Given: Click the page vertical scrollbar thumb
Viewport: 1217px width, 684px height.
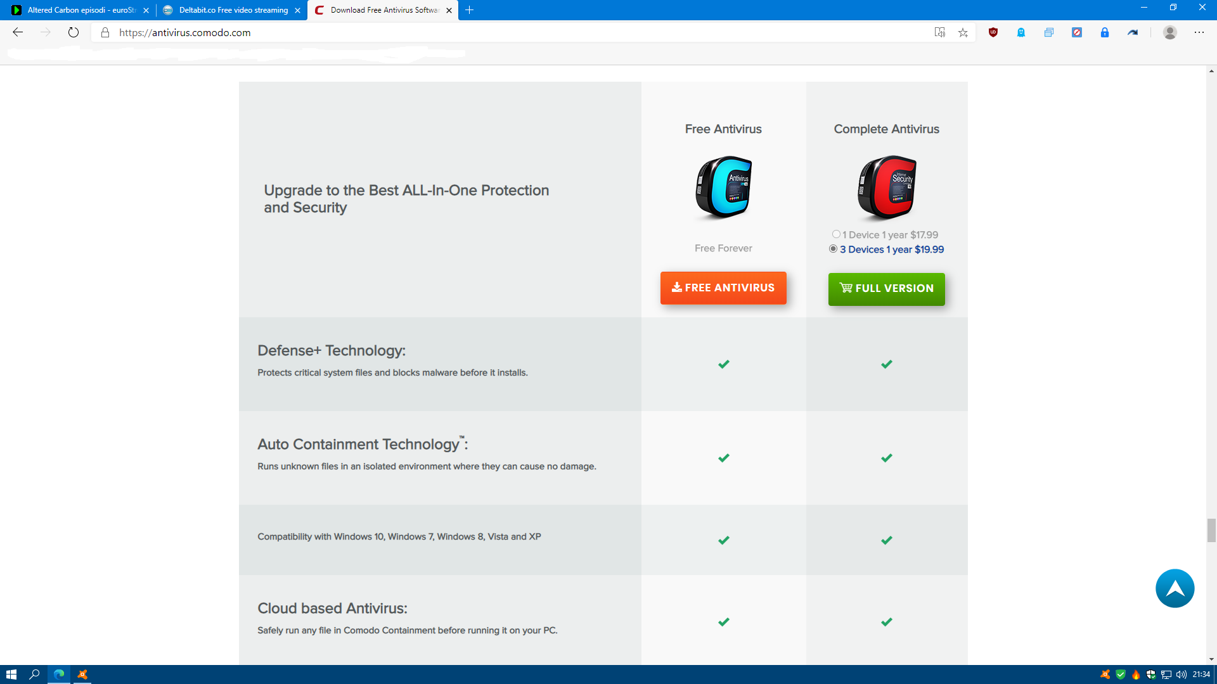Looking at the screenshot, I should (x=1211, y=530).
